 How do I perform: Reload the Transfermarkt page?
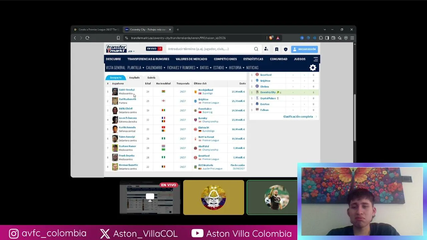pos(87,38)
